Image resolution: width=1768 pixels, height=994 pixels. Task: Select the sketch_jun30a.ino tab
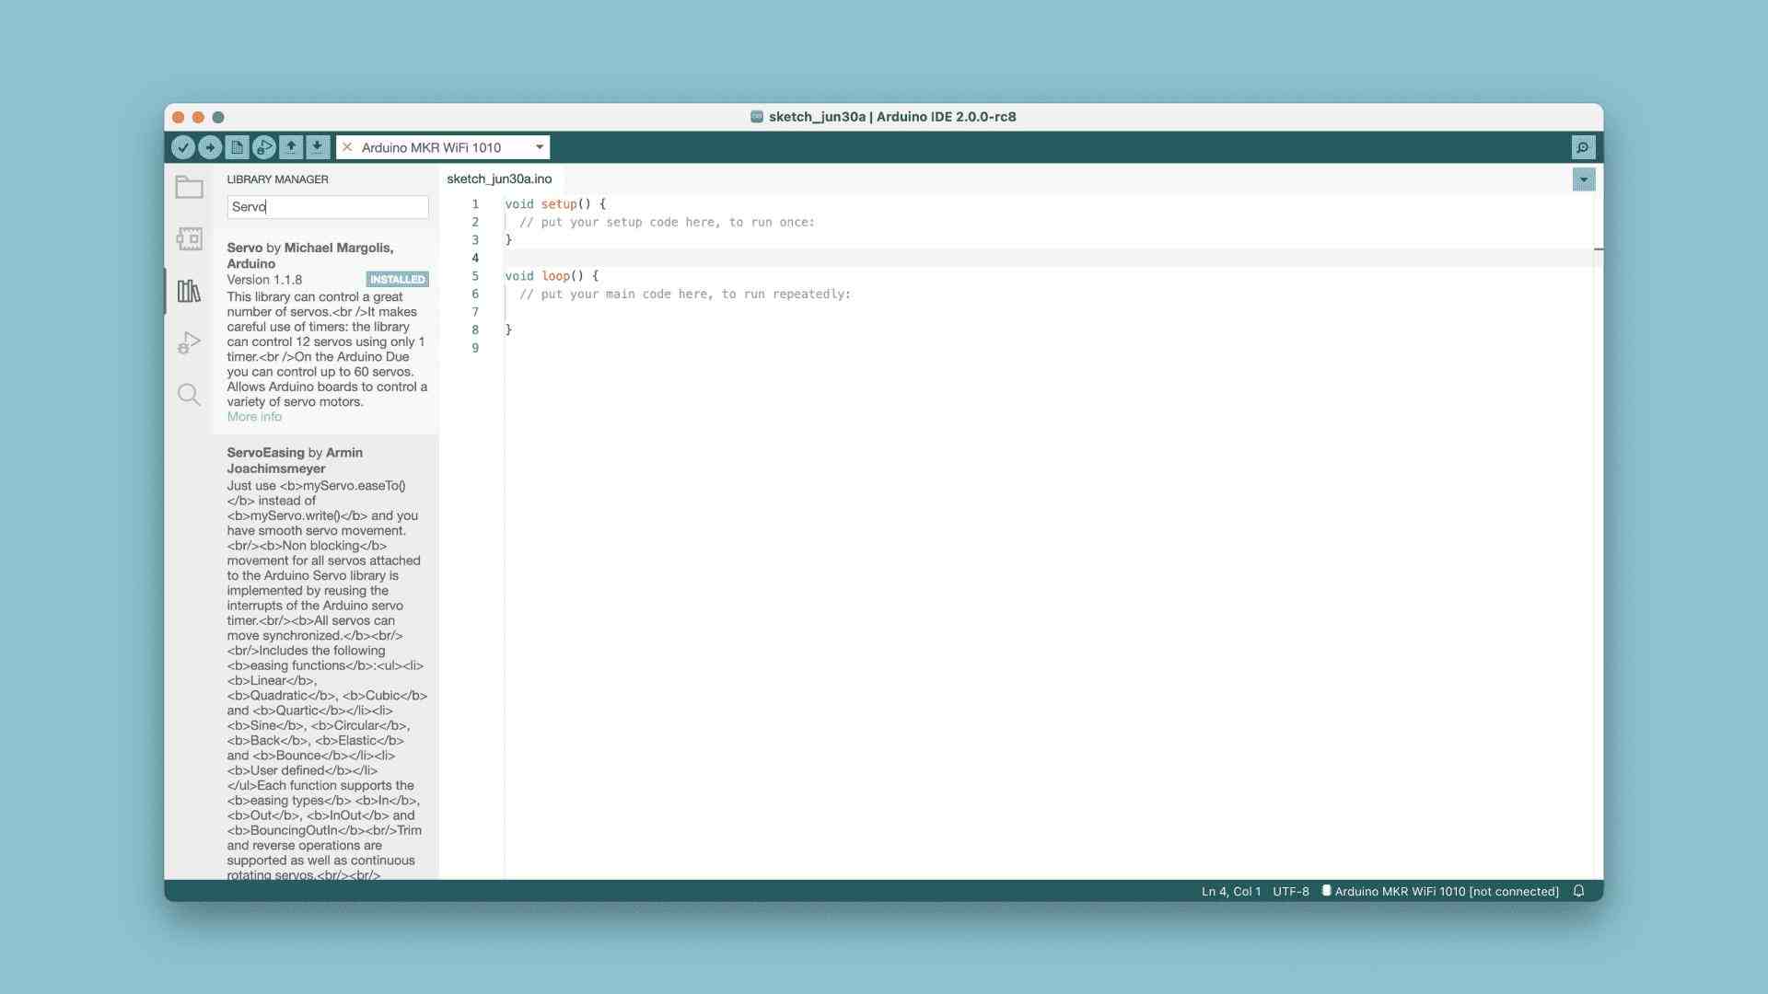click(499, 179)
